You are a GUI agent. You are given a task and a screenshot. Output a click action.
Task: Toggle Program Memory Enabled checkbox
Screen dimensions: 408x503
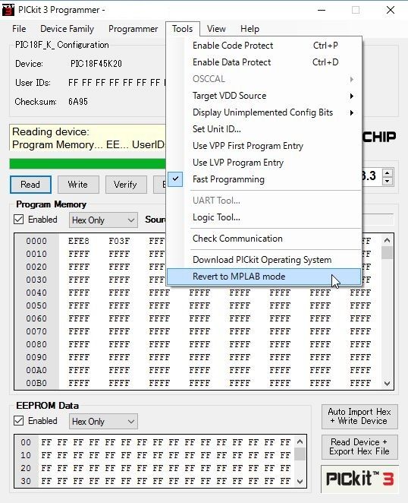18,220
